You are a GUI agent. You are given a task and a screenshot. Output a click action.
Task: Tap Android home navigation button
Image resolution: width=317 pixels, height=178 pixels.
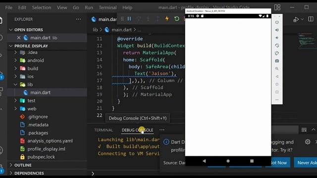[228, 161]
